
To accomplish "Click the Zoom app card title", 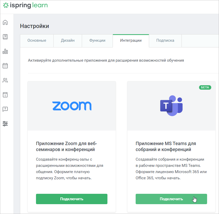I will click(x=67, y=146).
